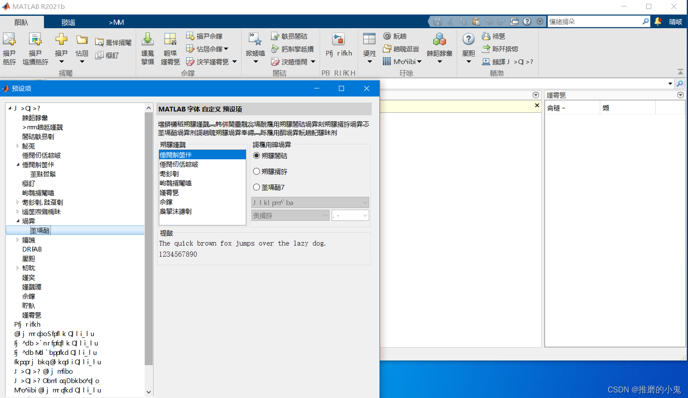688x398 pixels.
Task: Click the Compare files icon
Action: [x=99, y=55]
